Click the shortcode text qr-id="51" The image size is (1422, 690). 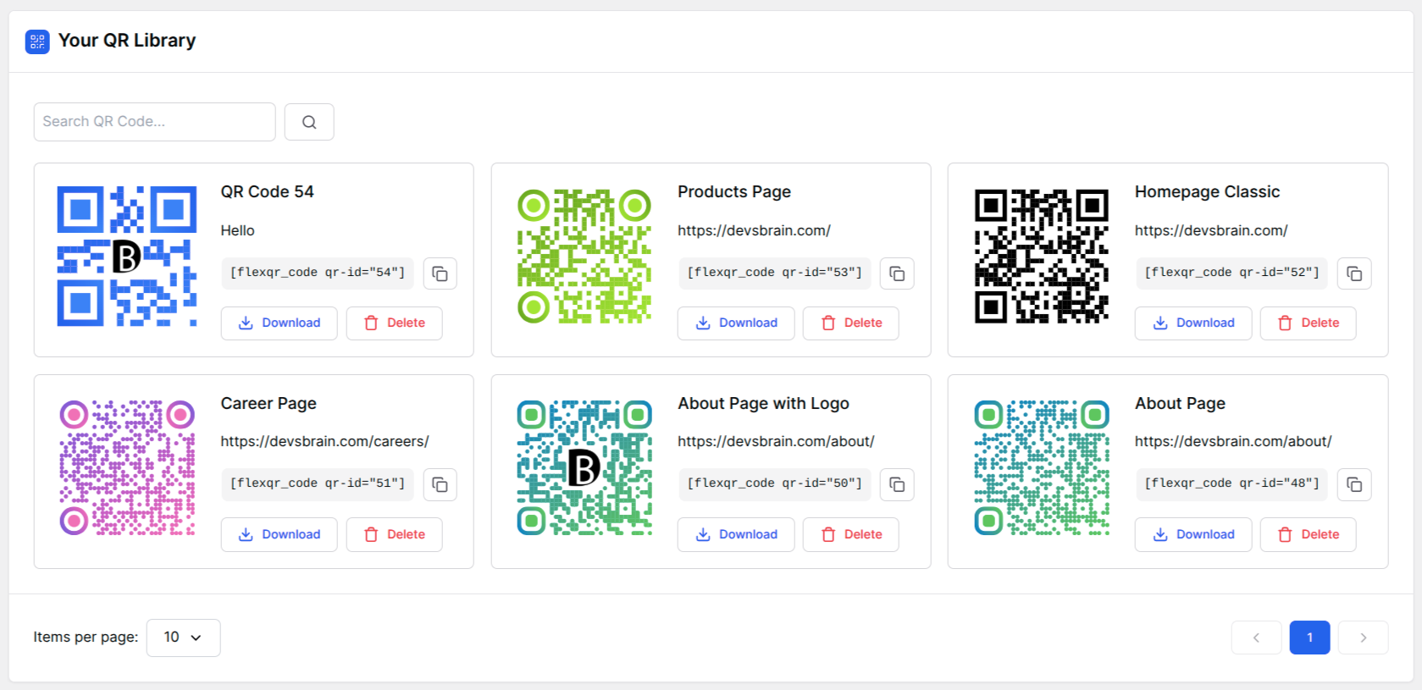click(318, 483)
